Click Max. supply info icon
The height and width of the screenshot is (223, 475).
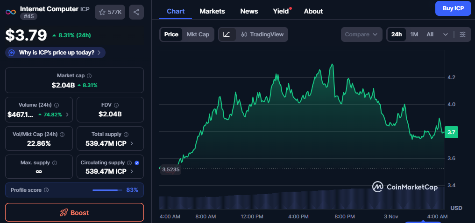[x=55, y=163]
